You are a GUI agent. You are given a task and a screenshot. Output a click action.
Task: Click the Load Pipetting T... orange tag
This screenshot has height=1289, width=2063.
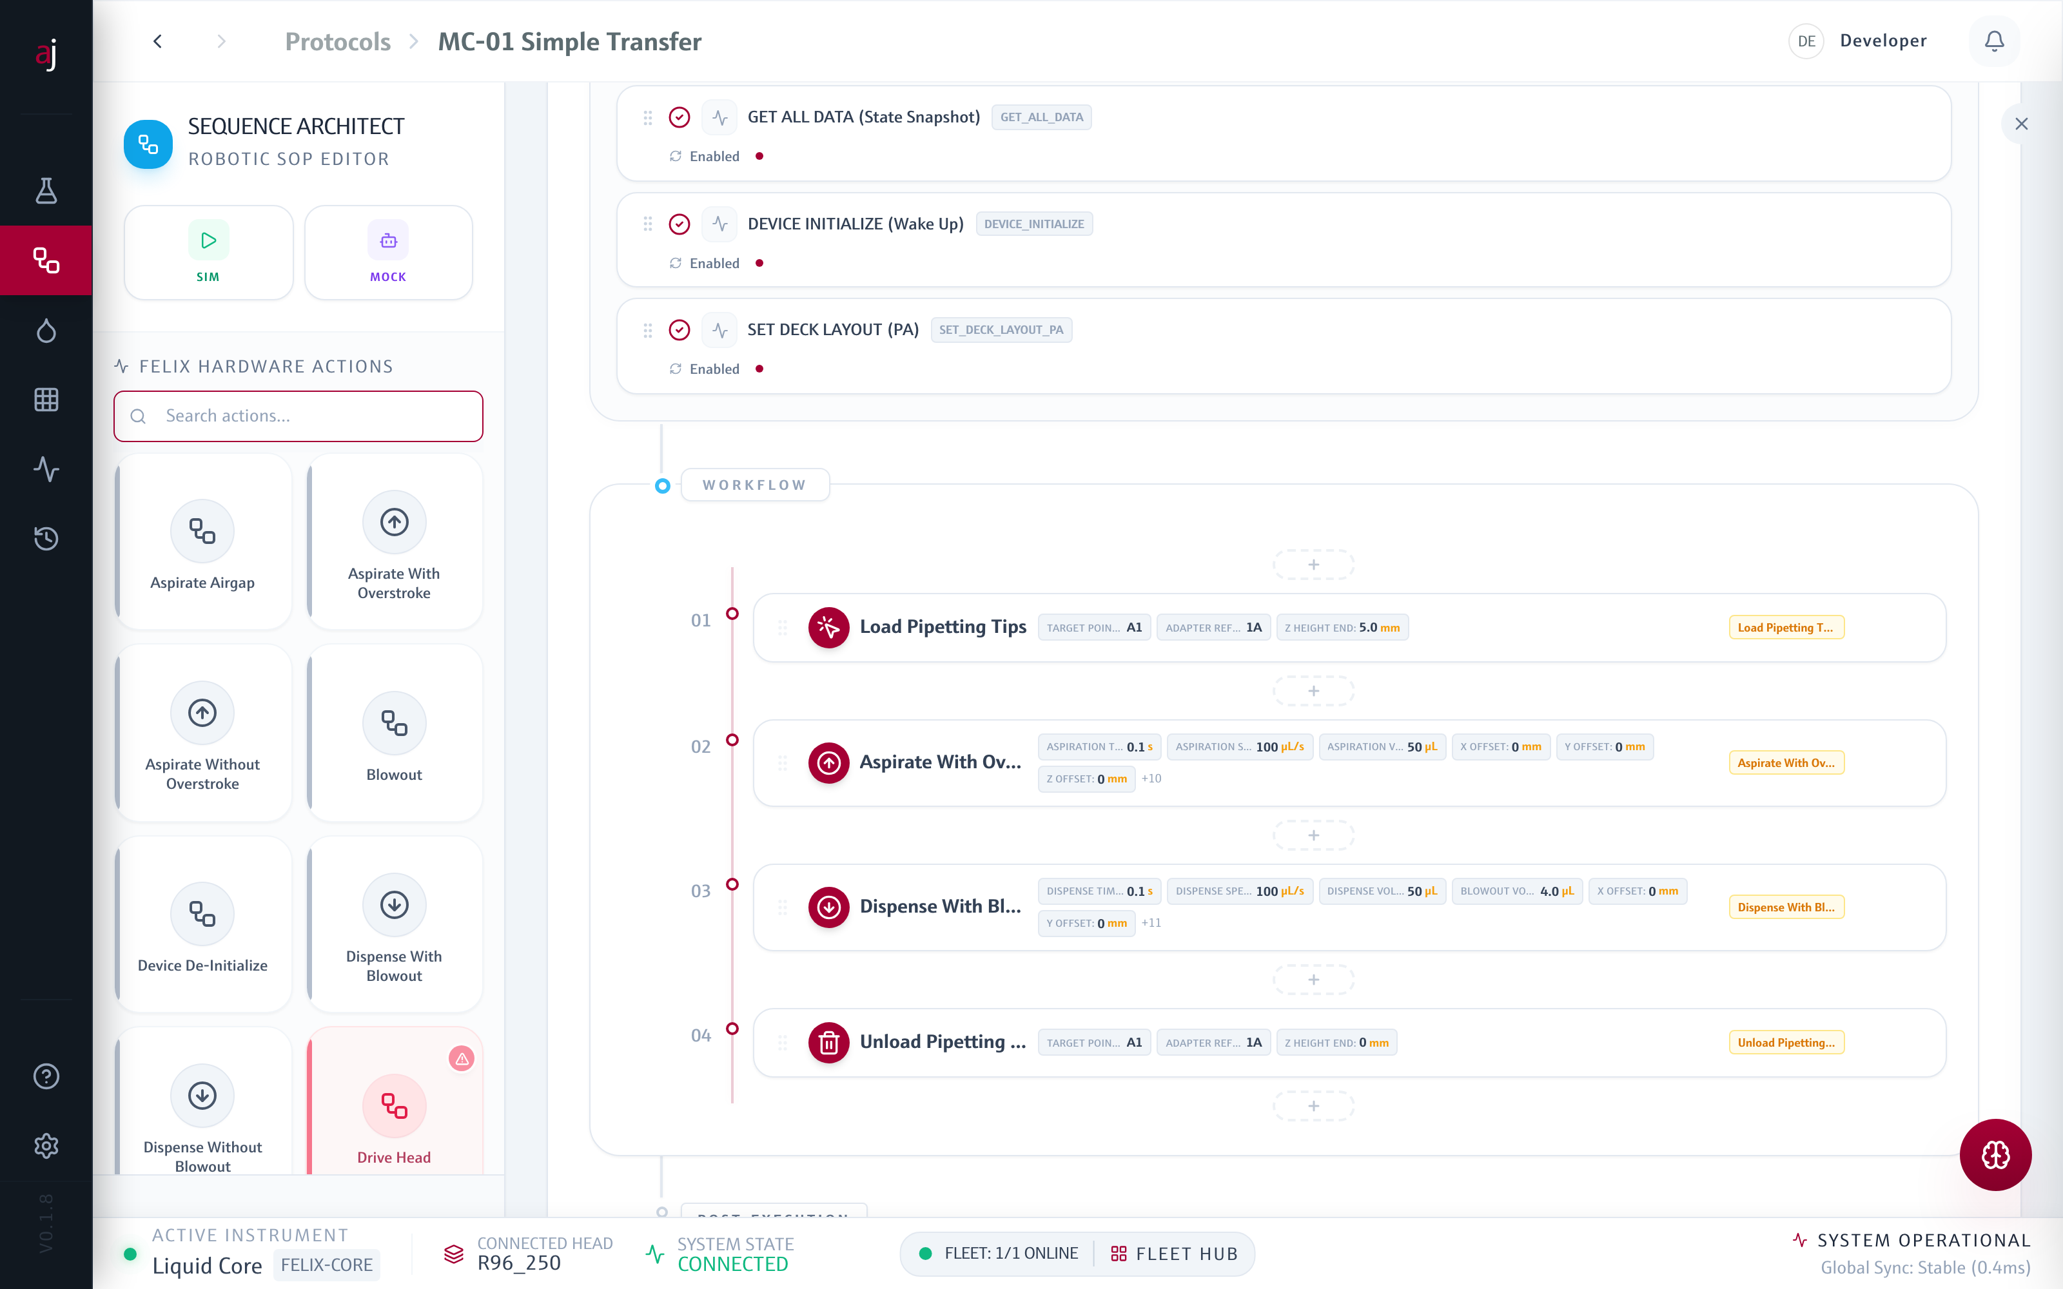(x=1786, y=628)
